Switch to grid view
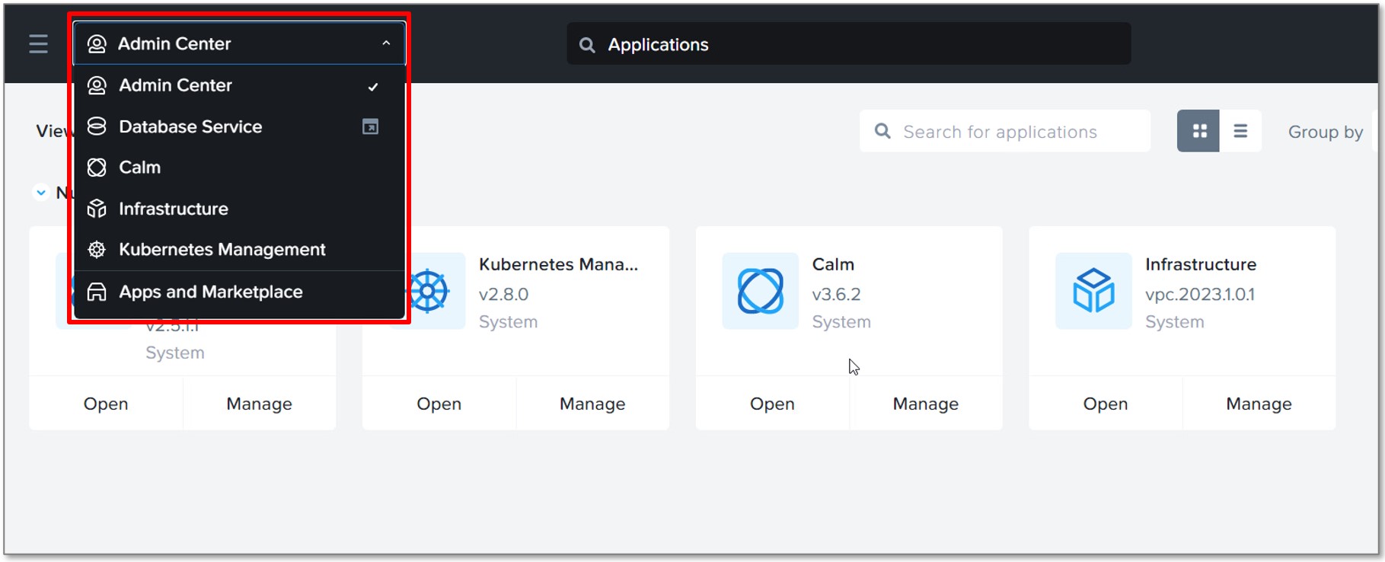This screenshot has height=562, width=1385. pos(1198,131)
